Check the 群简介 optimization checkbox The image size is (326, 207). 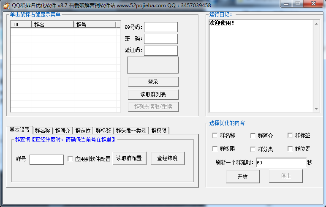click(x=253, y=136)
